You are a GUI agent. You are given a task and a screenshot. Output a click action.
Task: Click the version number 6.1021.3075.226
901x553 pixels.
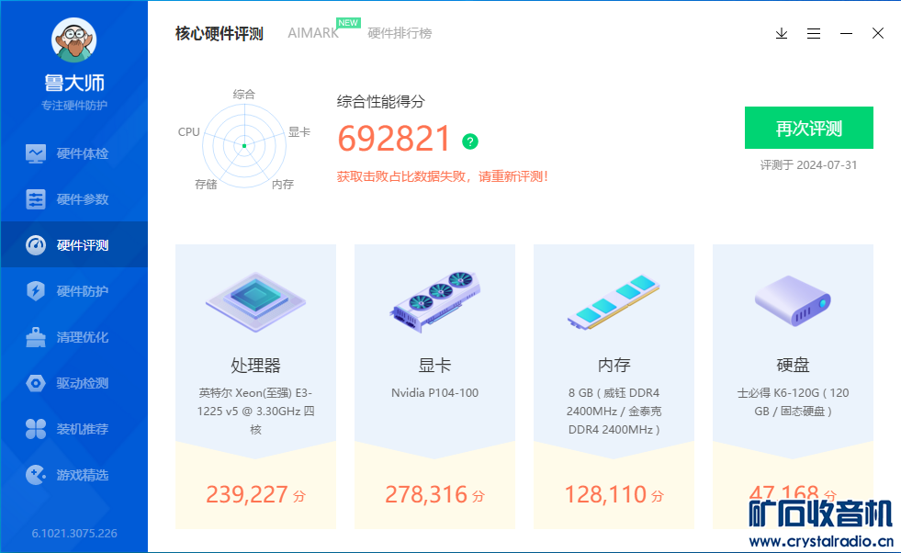(74, 534)
